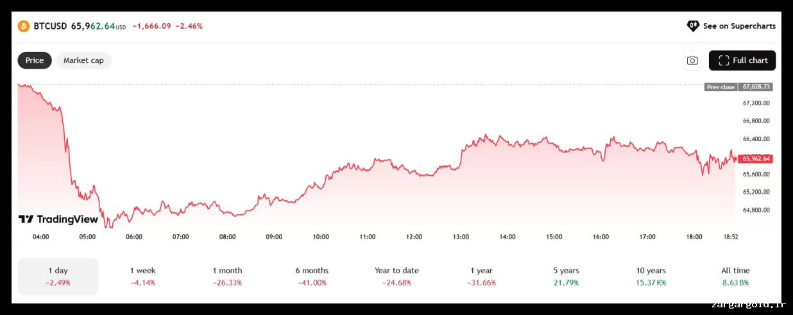
Task: Select the 1 week time range
Action: coord(142,276)
